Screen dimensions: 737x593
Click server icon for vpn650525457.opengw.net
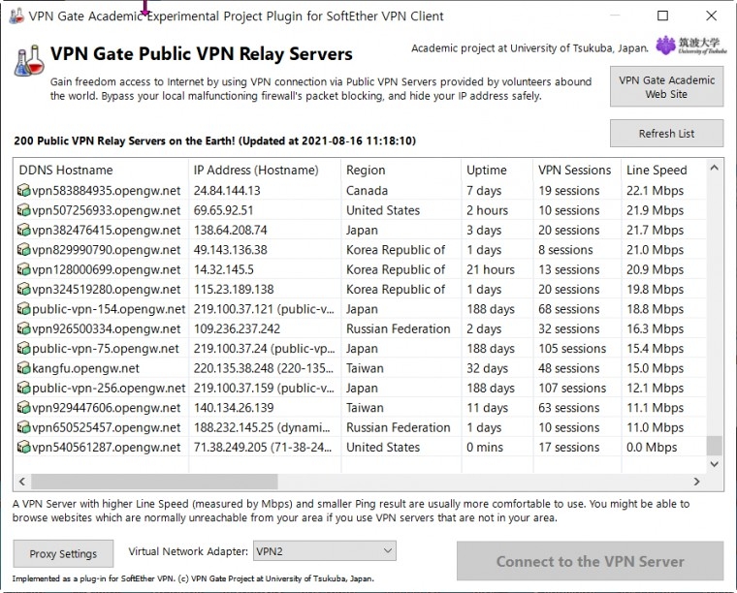(x=23, y=427)
